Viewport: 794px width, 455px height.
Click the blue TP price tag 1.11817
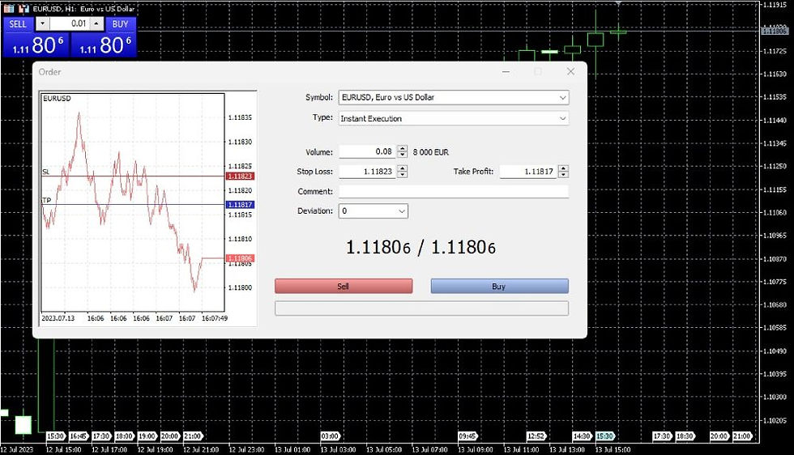click(240, 205)
